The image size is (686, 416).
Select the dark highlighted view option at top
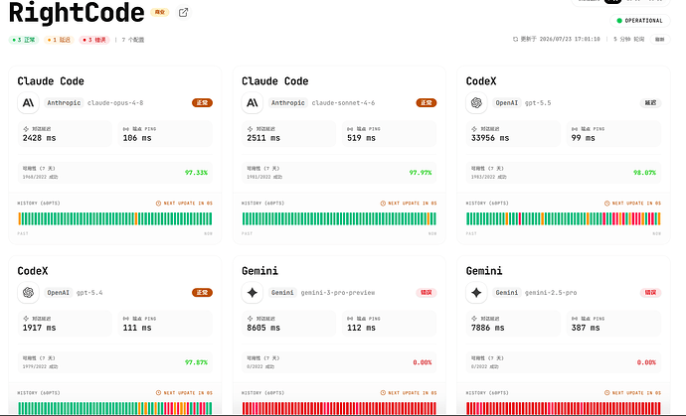pos(612,1)
